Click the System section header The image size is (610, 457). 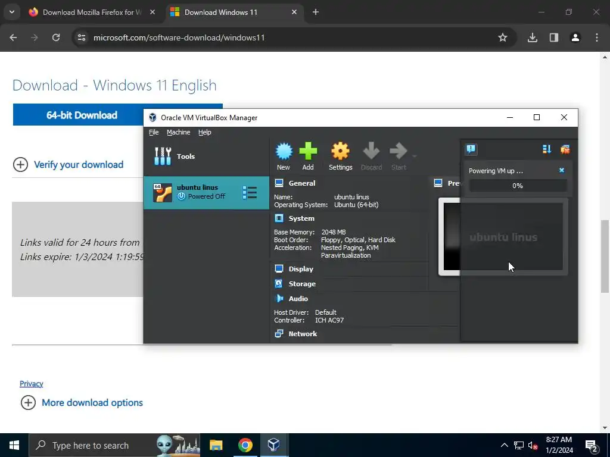[x=301, y=218]
